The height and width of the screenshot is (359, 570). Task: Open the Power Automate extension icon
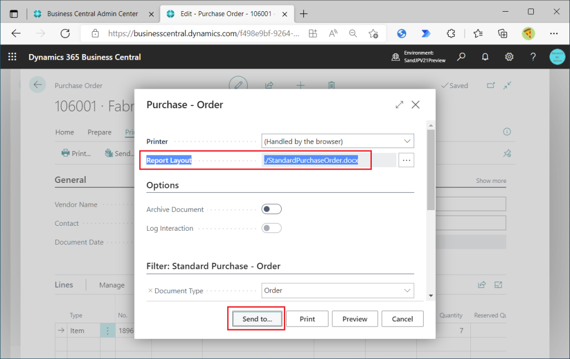426,33
